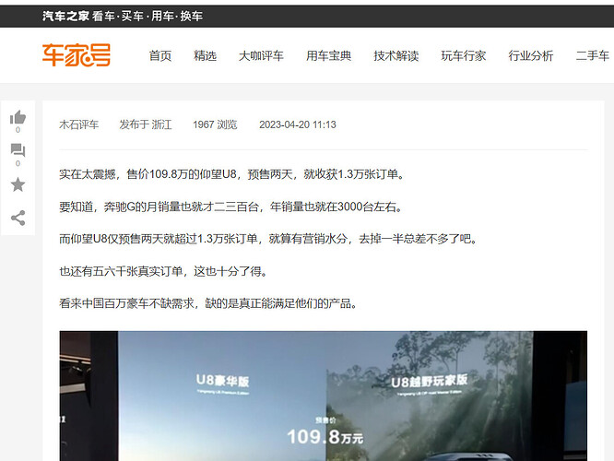Viewport: 614px width, 461px height.
Task: Click the 汽车之家 logo in top bar
Action: click(65, 16)
